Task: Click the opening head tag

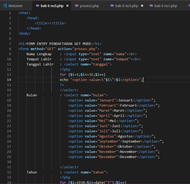Action: 33,18
